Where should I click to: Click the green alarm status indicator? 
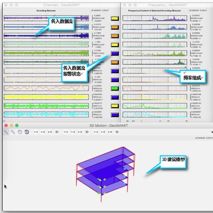115,89
